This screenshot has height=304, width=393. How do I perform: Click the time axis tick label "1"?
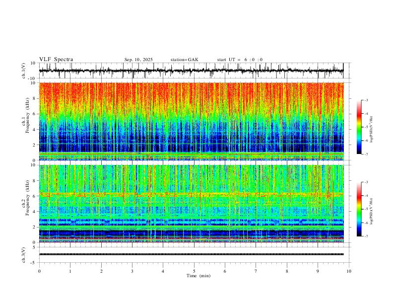[70, 271]
